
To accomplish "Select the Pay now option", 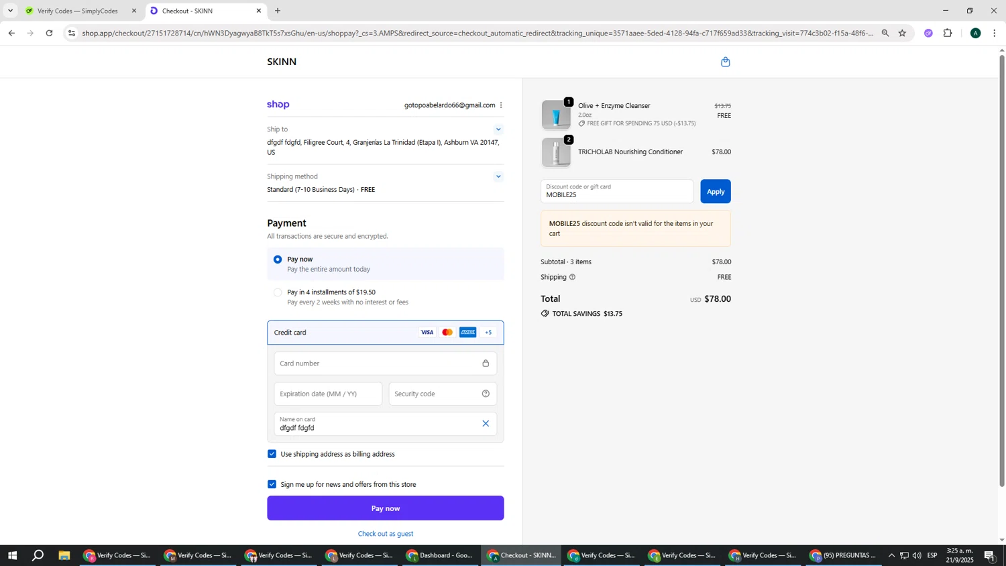I will click(x=278, y=260).
